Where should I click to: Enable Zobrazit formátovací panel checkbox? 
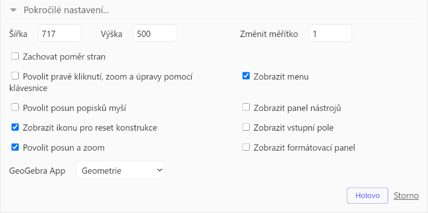tap(246, 147)
